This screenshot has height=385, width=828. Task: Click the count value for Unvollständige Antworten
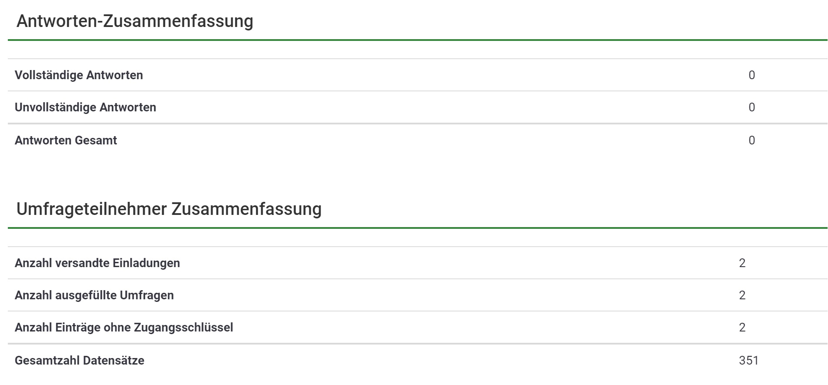click(751, 107)
